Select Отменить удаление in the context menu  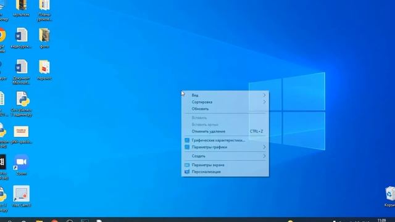[225, 131]
